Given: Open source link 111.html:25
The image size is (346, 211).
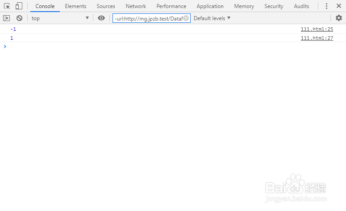Looking at the screenshot, I should [x=317, y=29].
